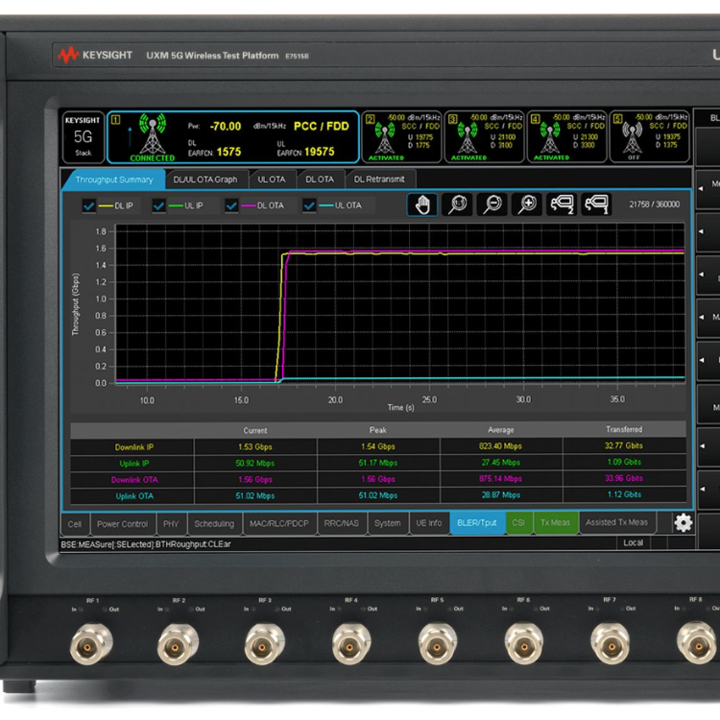Click the DL EARFCN value 1575

[228, 152]
